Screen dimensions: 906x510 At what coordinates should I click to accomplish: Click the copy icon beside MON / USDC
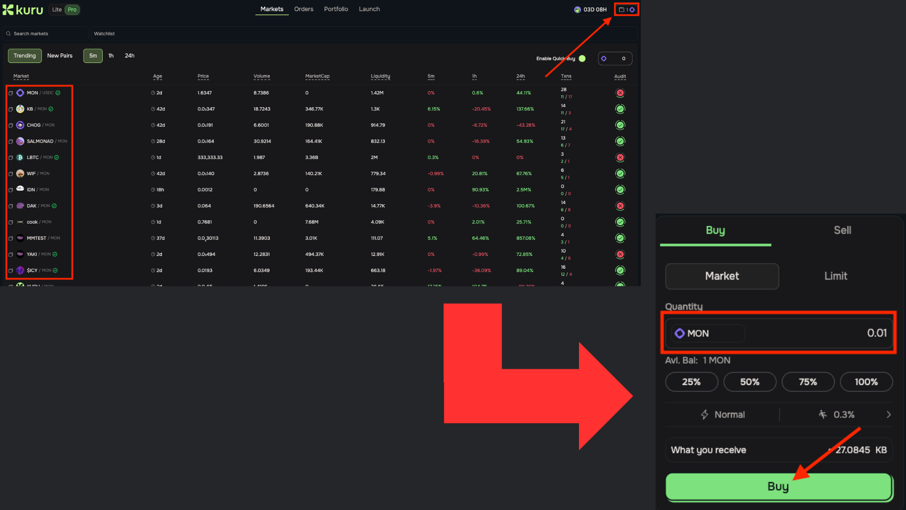point(11,93)
